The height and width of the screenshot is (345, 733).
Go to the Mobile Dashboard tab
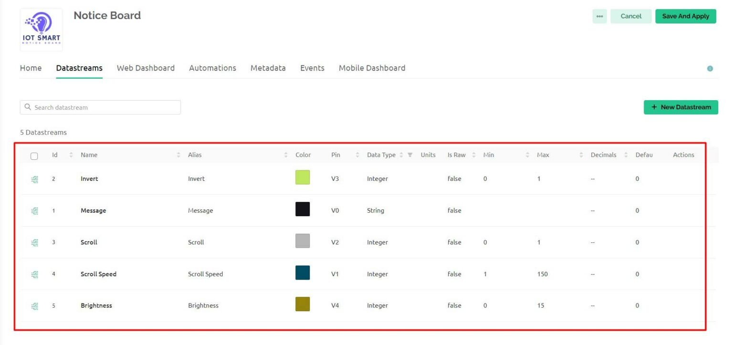(372, 68)
